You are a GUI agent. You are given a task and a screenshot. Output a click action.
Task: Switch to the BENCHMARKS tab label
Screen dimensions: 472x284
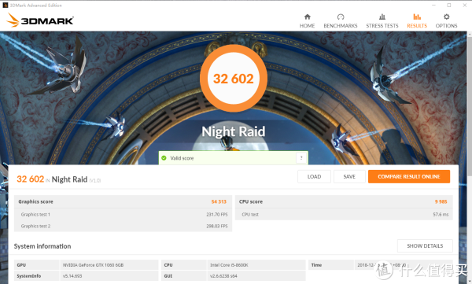[341, 26]
